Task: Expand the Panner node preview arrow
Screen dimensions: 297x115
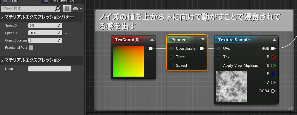Action: [x=203, y=39]
